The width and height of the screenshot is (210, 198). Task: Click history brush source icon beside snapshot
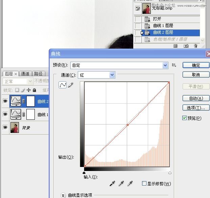(138, 8)
